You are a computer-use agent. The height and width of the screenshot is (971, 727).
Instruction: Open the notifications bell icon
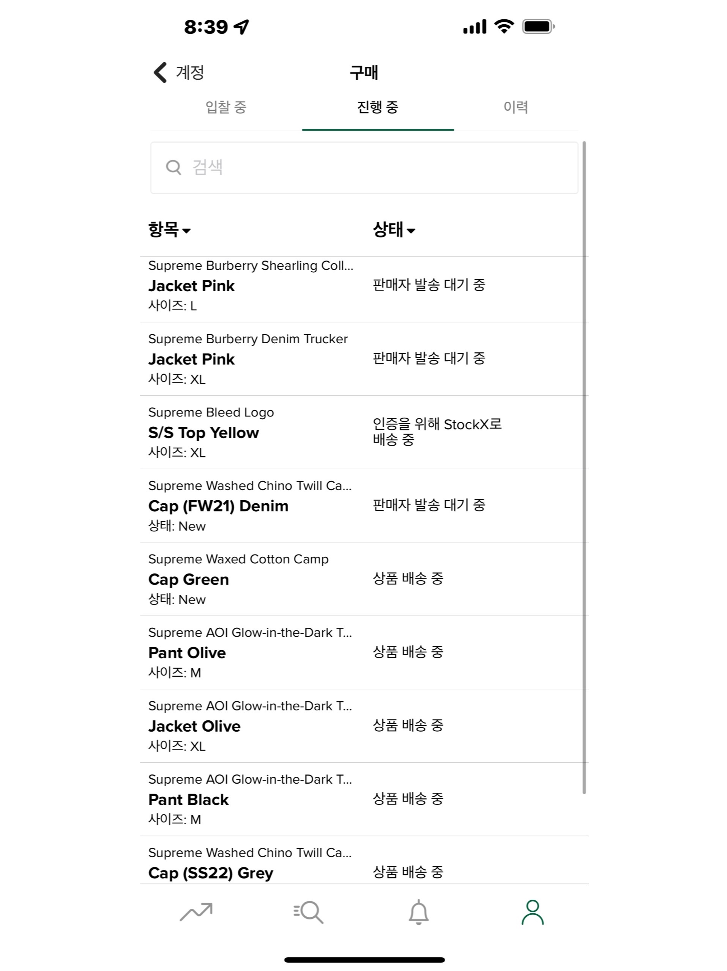(419, 912)
